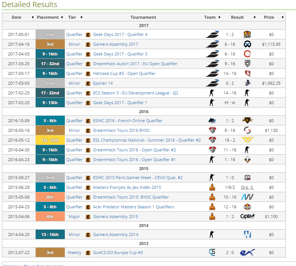
Task: Click opponent logo in DreamHack Tours Open Qualifier #1 row
Action: point(247,160)
